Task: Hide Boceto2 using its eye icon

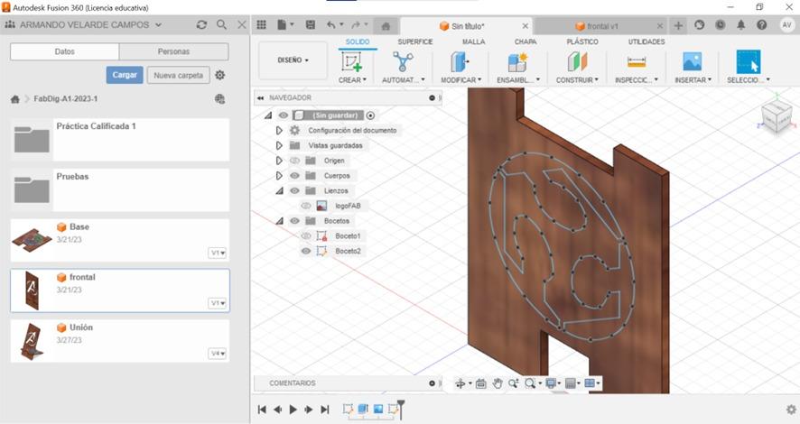Action: [305, 251]
